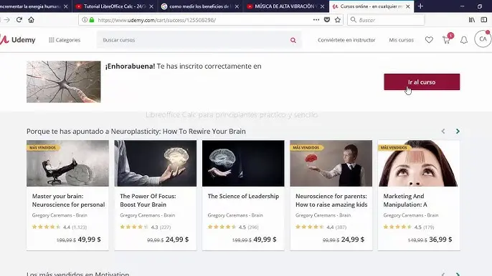The width and height of the screenshot is (492, 276).
Task: Switch to Tutorial LibreOffice Calc tab
Action: 114,6
